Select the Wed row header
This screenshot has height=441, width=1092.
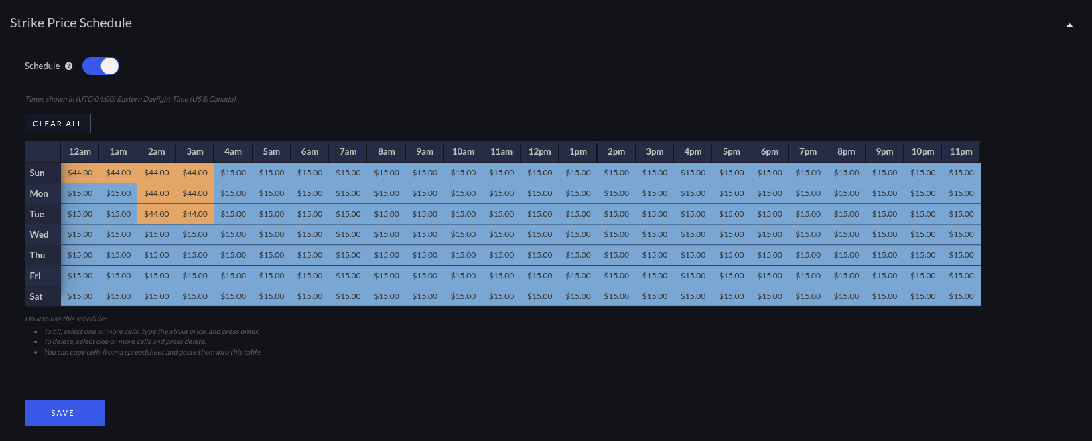(x=43, y=234)
